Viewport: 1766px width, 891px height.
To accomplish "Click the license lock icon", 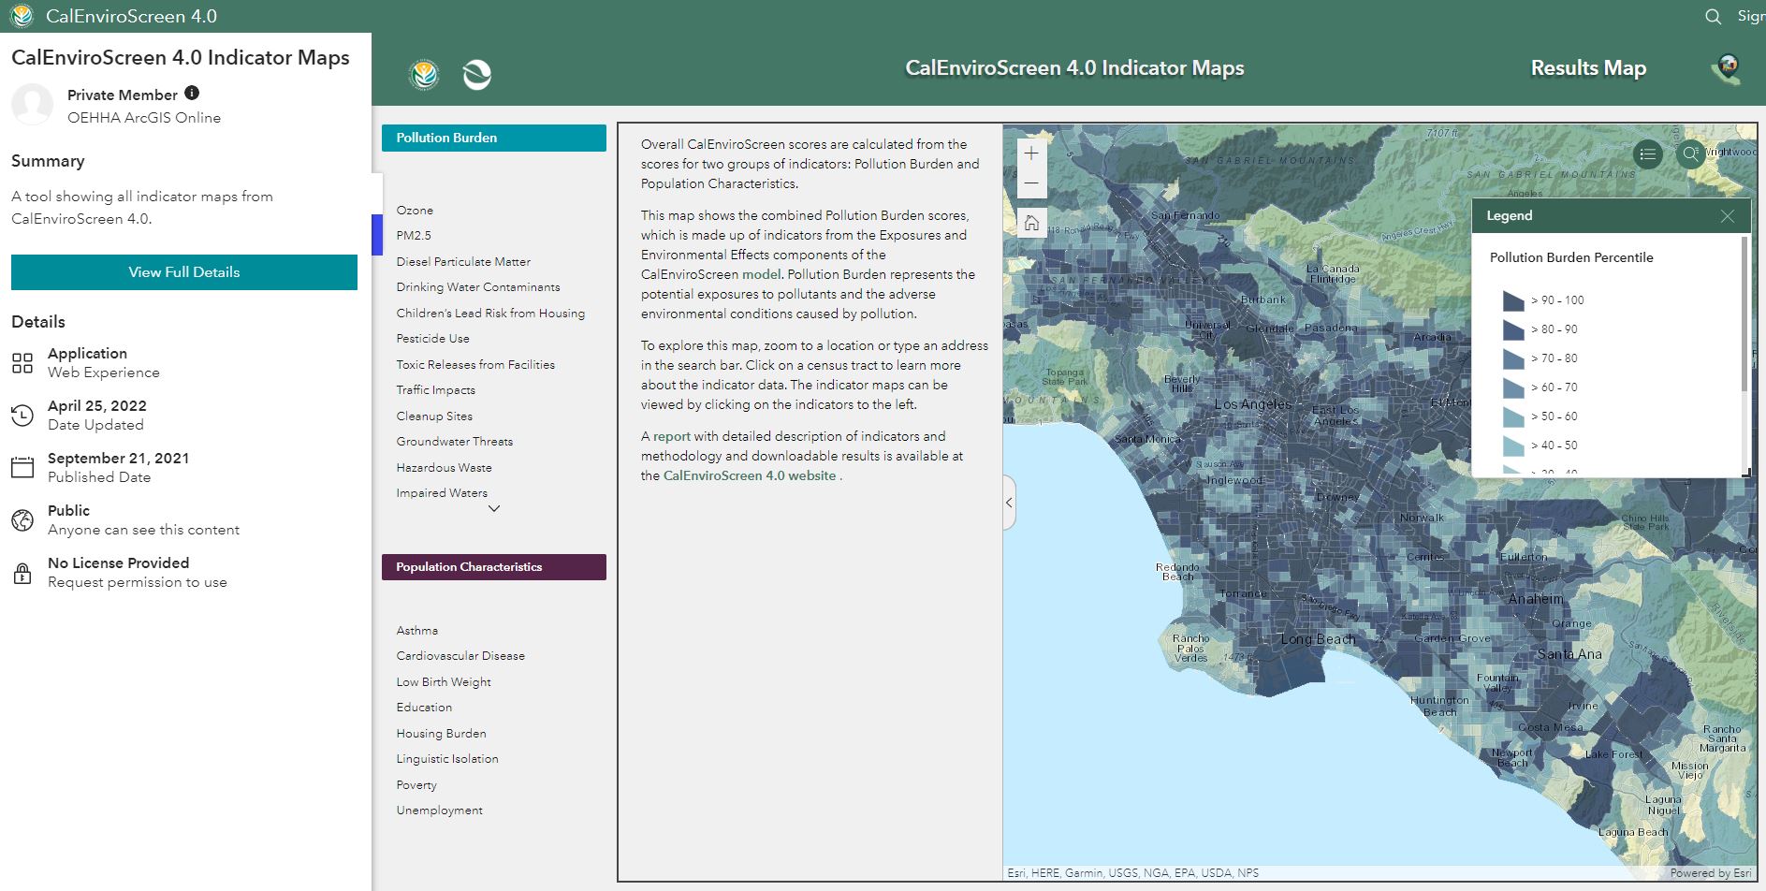I will (22, 572).
